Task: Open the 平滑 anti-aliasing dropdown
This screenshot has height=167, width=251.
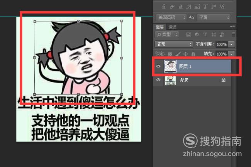Action: 214,17
